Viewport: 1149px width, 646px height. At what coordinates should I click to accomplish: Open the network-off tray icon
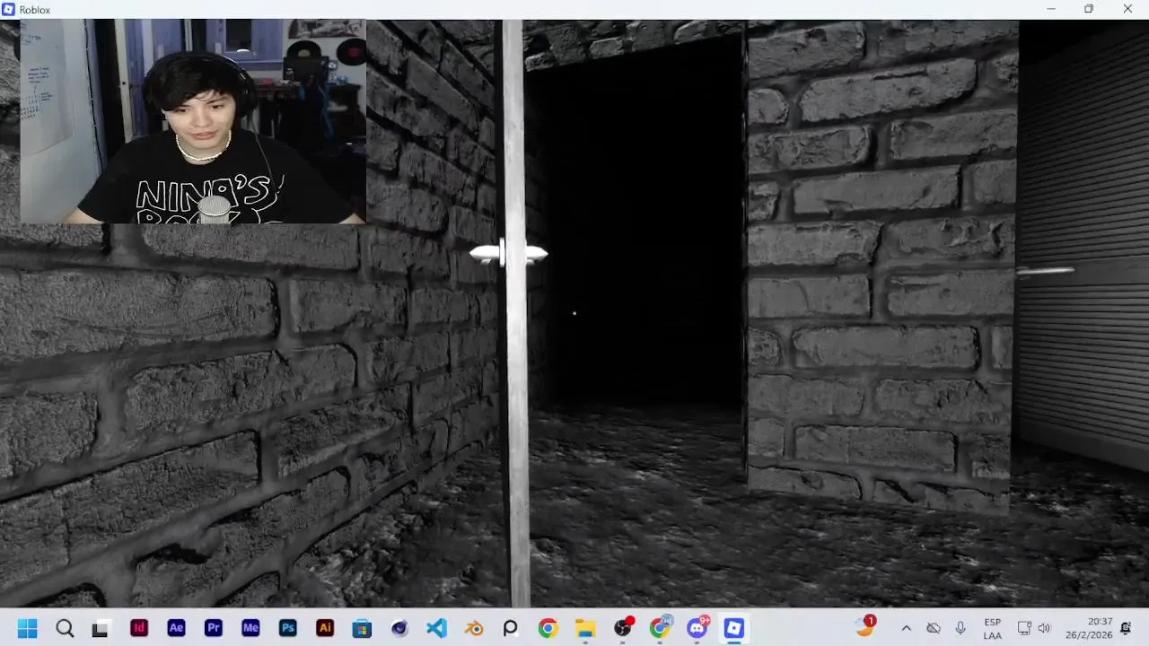pos(934,628)
